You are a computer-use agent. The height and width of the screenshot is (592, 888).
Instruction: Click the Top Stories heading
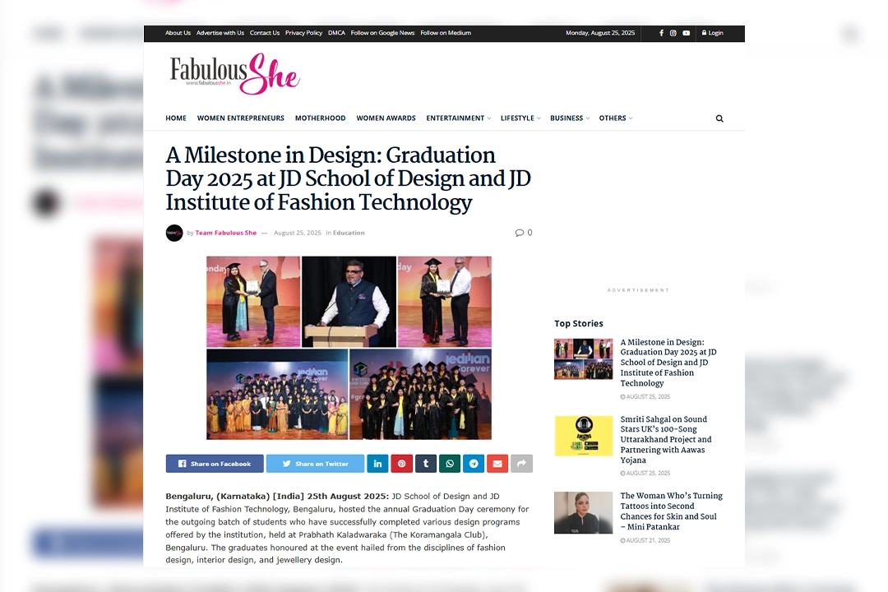pos(579,323)
